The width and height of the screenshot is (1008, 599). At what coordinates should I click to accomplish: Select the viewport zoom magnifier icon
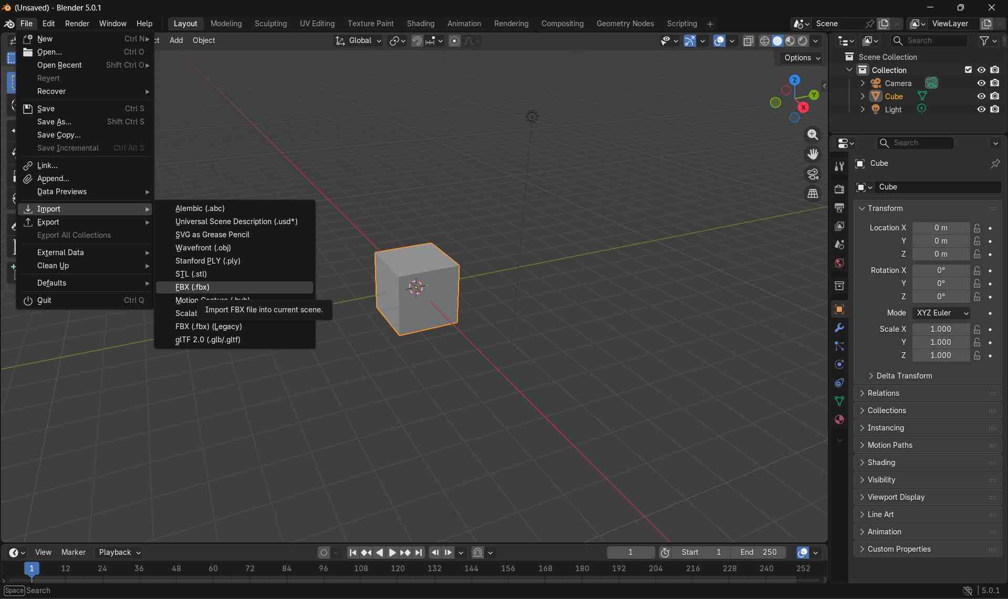[x=813, y=134]
